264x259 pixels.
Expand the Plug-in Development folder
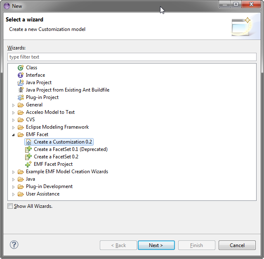click(14, 187)
